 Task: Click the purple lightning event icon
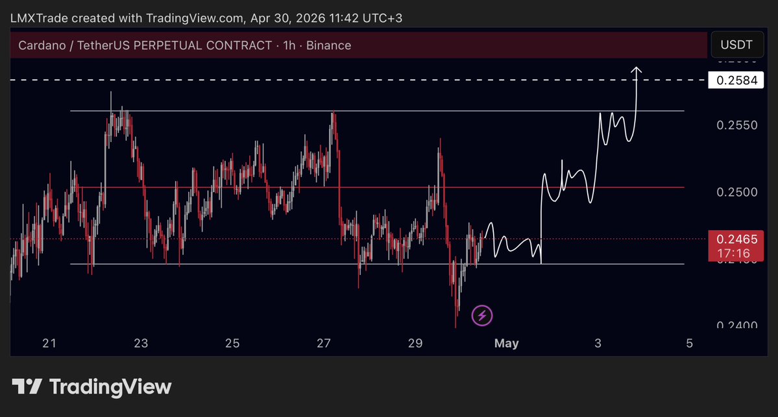(x=481, y=315)
